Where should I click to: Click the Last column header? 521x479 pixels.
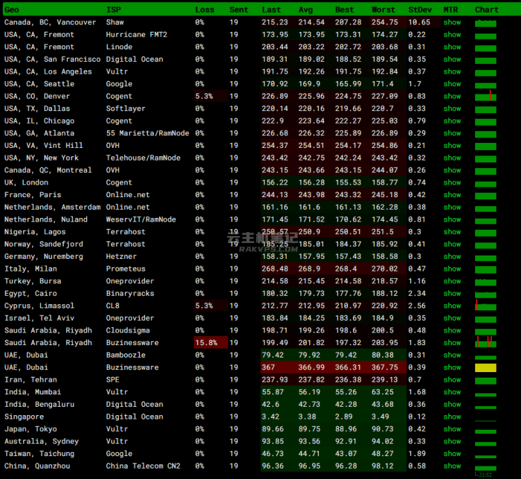[x=271, y=10]
